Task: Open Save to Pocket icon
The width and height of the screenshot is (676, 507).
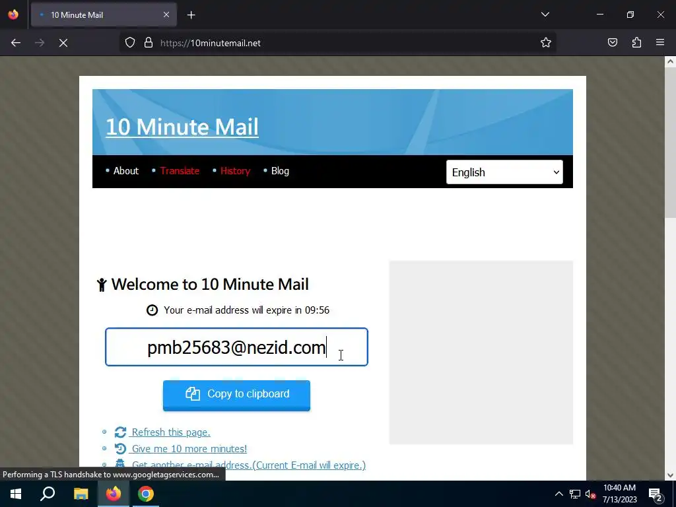Action: [612, 42]
